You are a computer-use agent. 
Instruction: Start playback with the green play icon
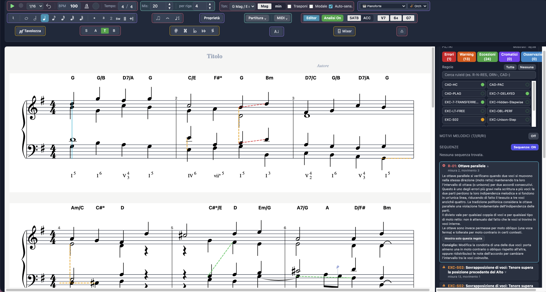[x=12, y=6]
